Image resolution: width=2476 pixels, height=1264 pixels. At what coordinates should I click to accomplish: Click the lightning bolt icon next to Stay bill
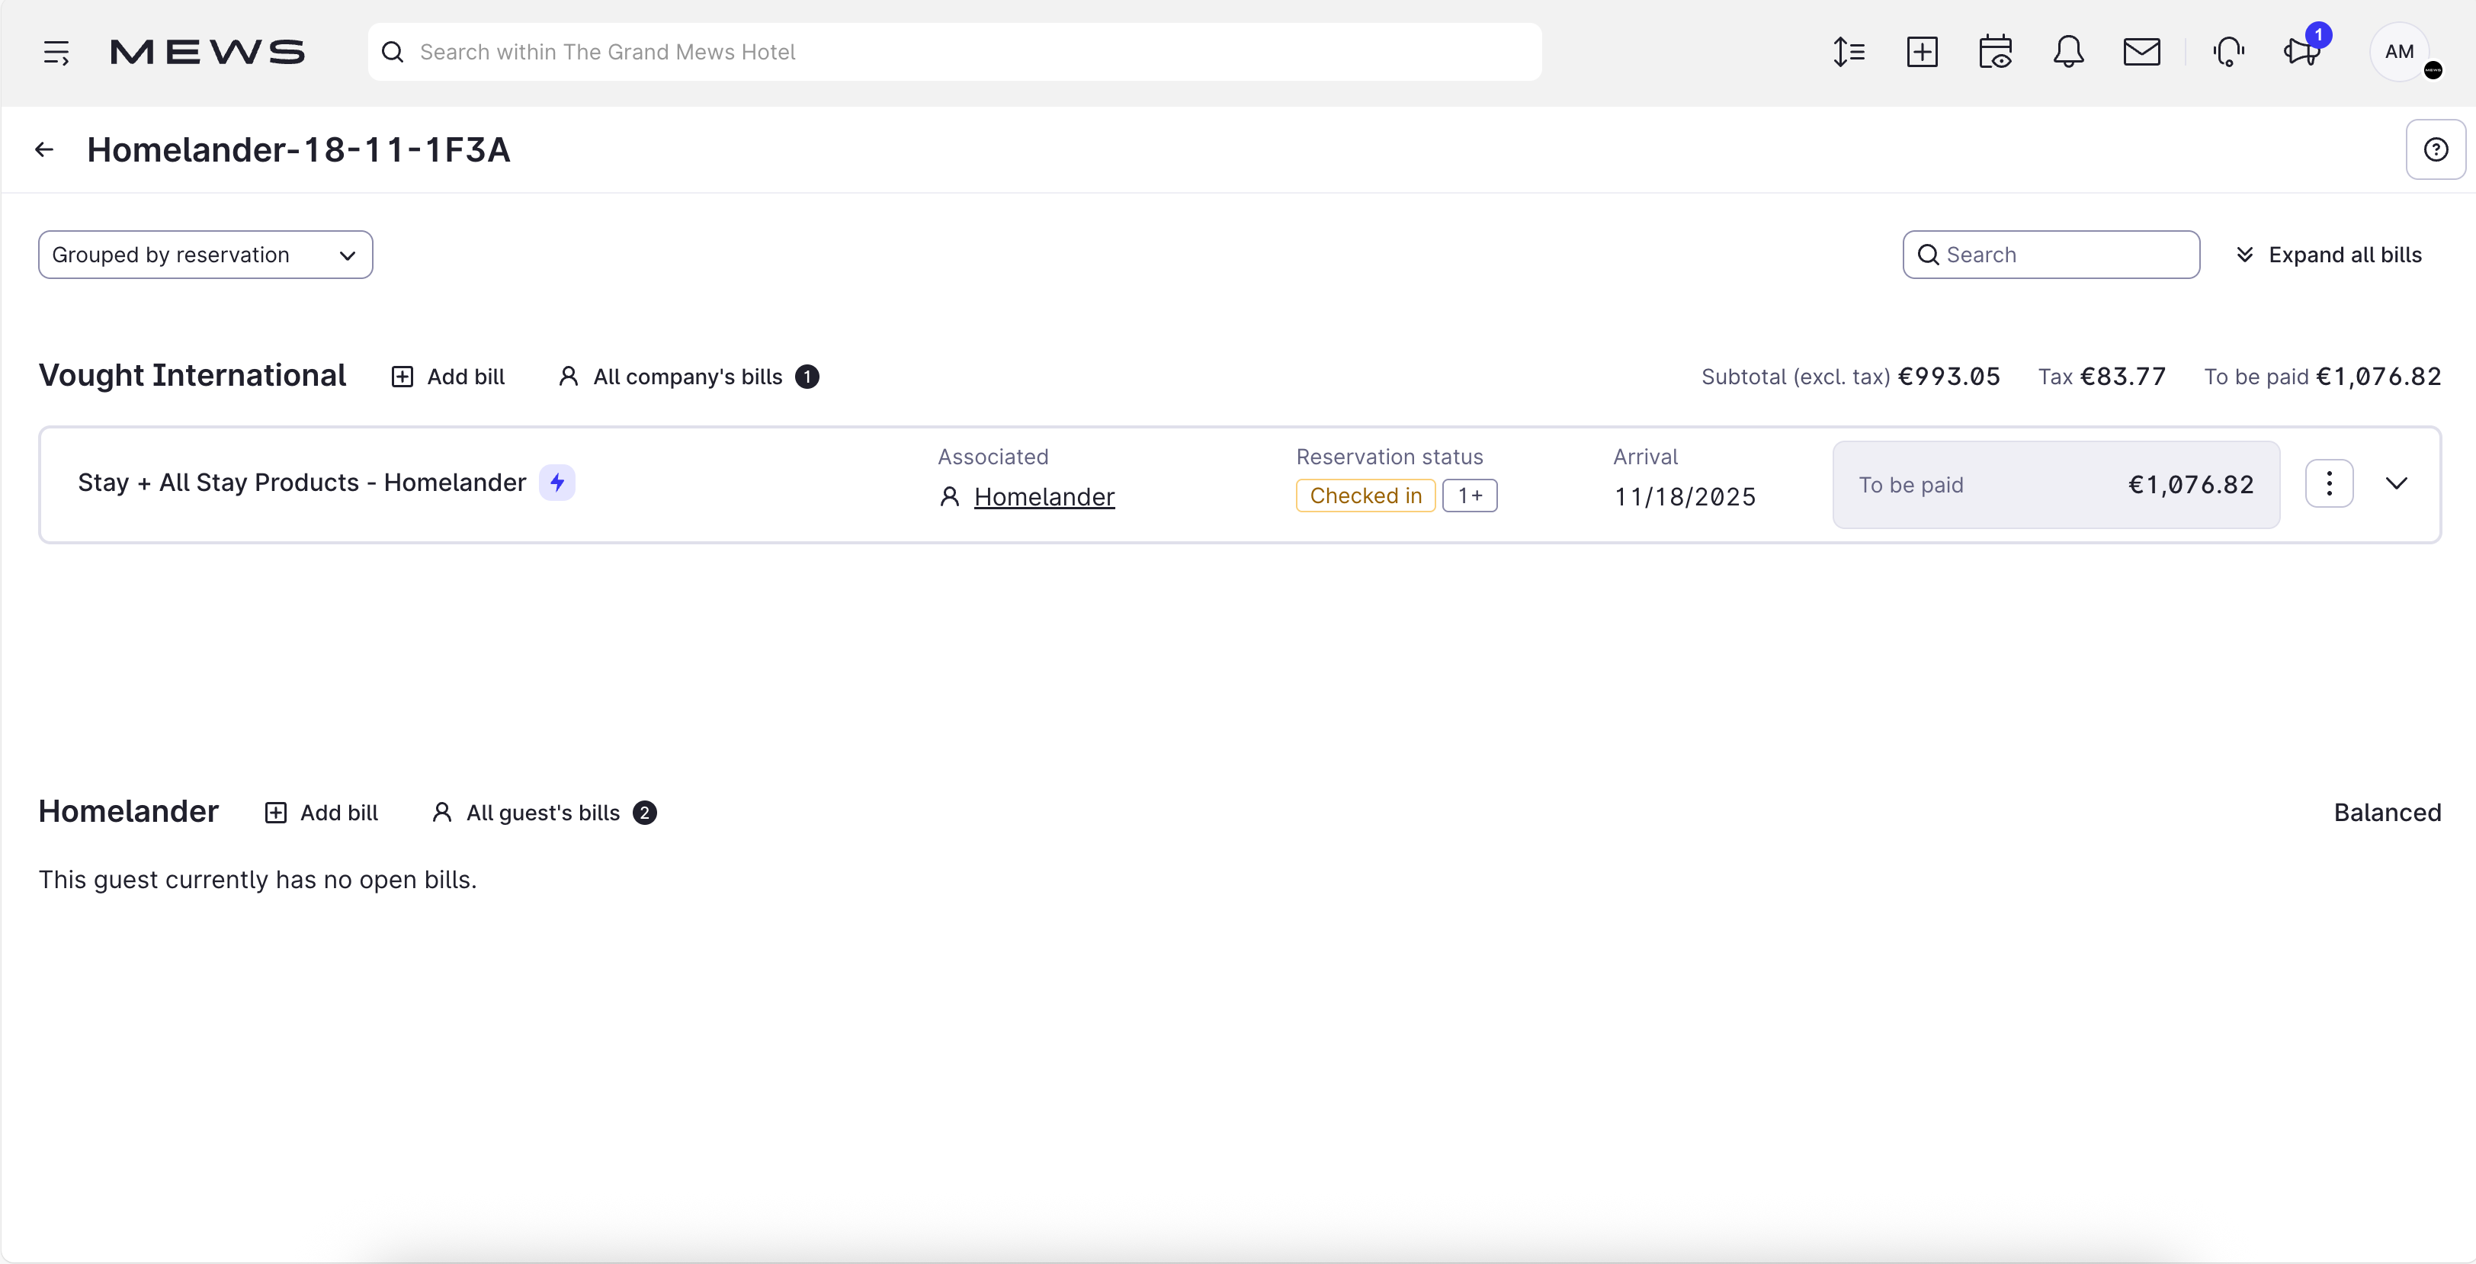(x=556, y=483)
